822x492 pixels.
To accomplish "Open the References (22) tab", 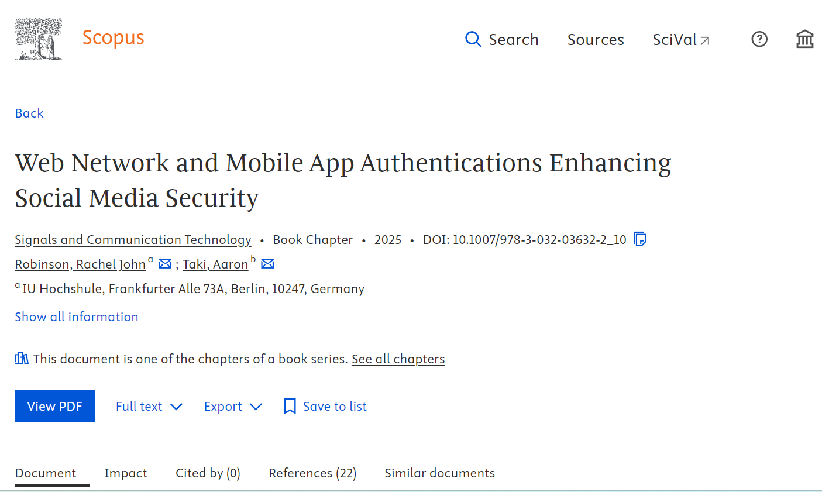I will click(x=312, y=473).
